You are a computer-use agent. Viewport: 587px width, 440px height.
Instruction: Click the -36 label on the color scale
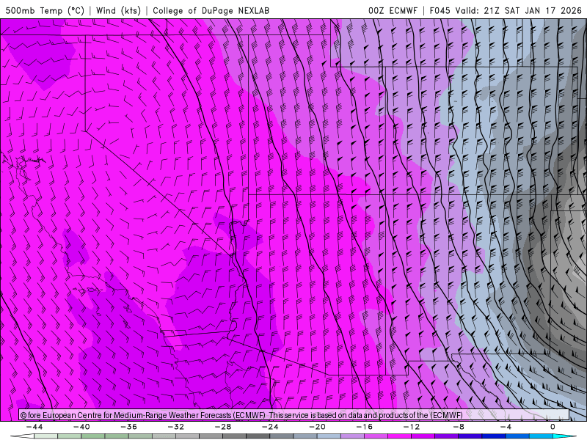click(128, 427)
